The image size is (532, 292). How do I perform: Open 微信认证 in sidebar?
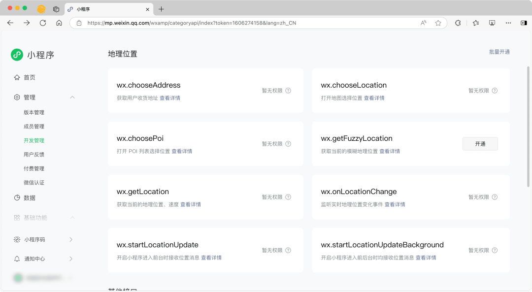[34, 183]
